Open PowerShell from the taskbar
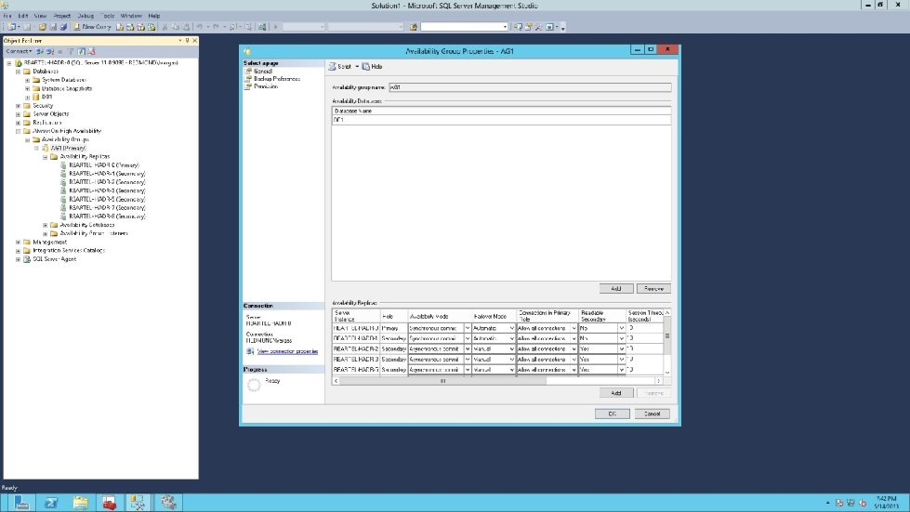This screenshot has height=512, width=910. point(51,502)
